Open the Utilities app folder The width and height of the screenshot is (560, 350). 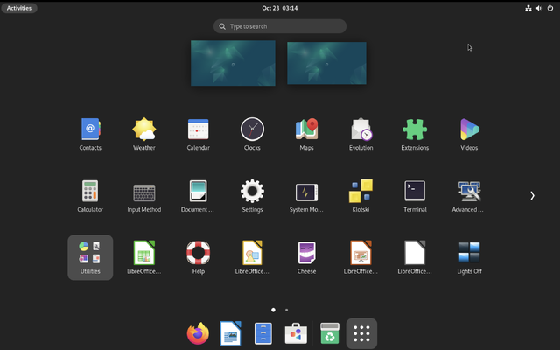(x=90, y=257)
